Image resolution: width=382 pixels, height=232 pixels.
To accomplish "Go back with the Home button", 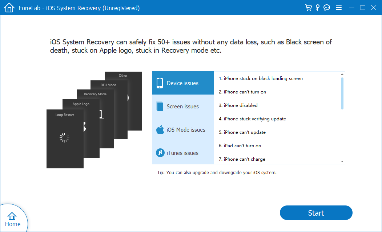I will 12,219.
